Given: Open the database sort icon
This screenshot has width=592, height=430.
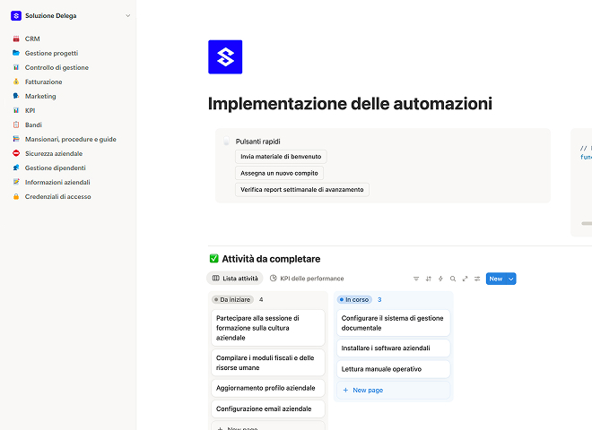Looking at the screenshot, I should pyautogui.click(x=428, y=279).
